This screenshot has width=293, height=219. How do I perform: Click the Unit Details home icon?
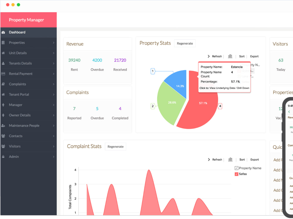(3, 53)
